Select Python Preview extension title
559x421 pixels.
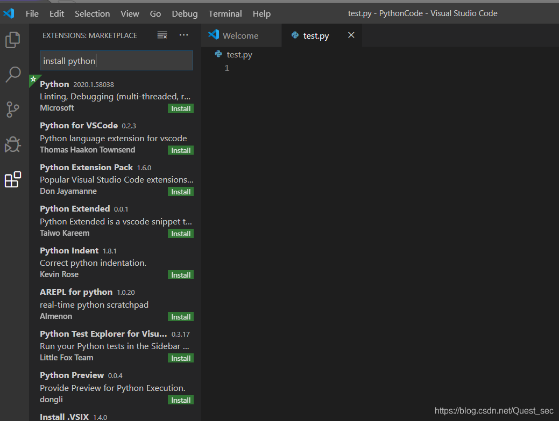(72, 375)
